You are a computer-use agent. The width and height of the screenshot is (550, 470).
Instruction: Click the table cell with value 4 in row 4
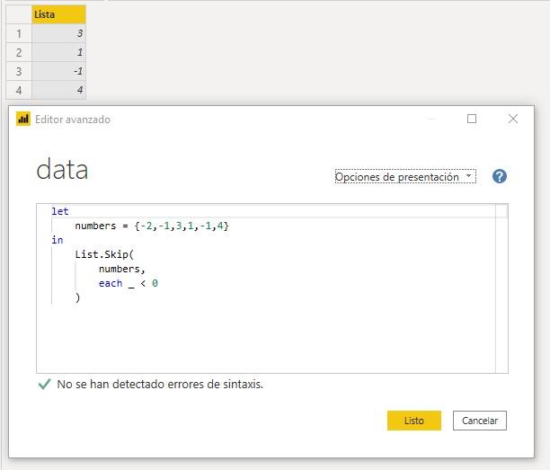click(59, 90)
